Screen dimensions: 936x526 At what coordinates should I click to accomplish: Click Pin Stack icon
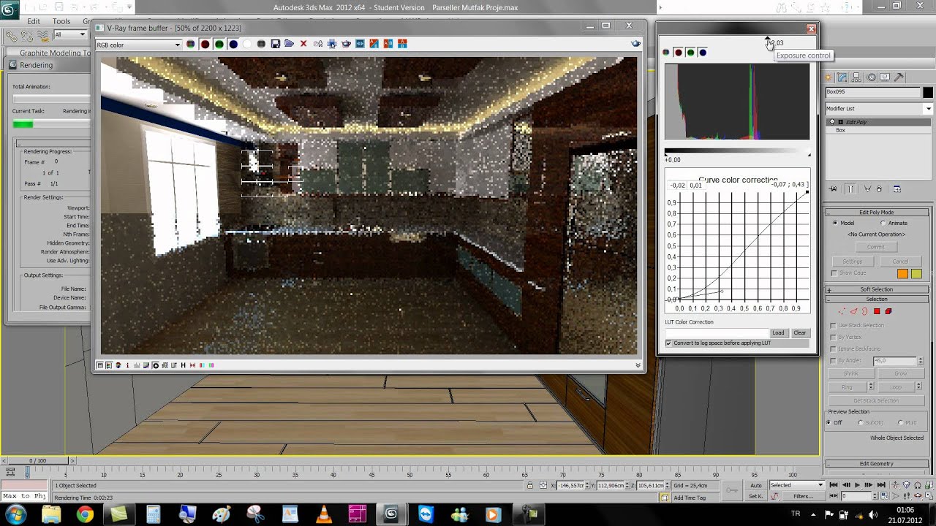pyautogui.click(x=833, y=189)
